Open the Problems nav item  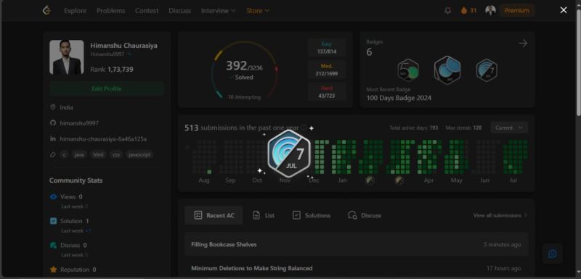click(x=110, y=11)
